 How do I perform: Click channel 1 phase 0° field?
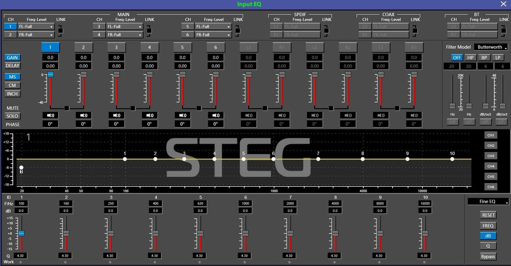50,124
